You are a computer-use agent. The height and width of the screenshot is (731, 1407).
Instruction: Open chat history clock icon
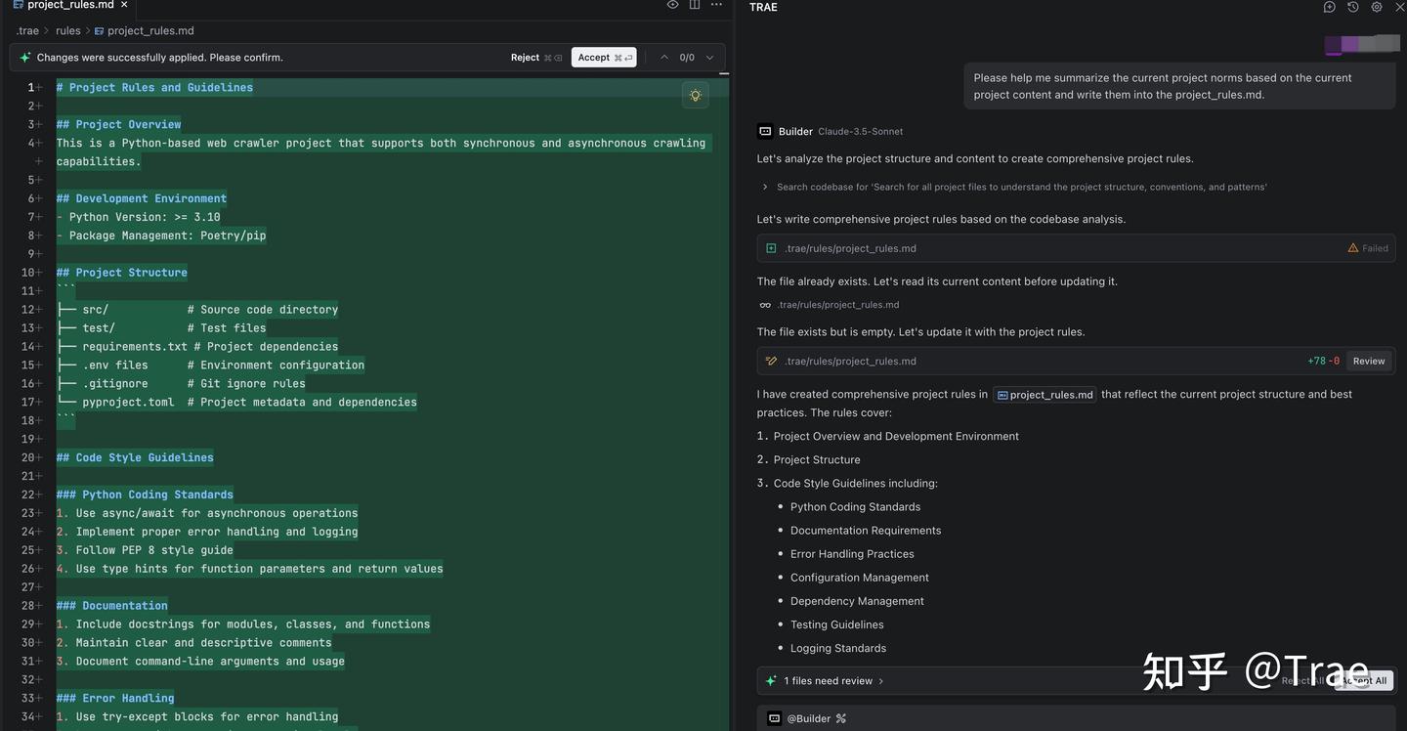pos(1352,7)
